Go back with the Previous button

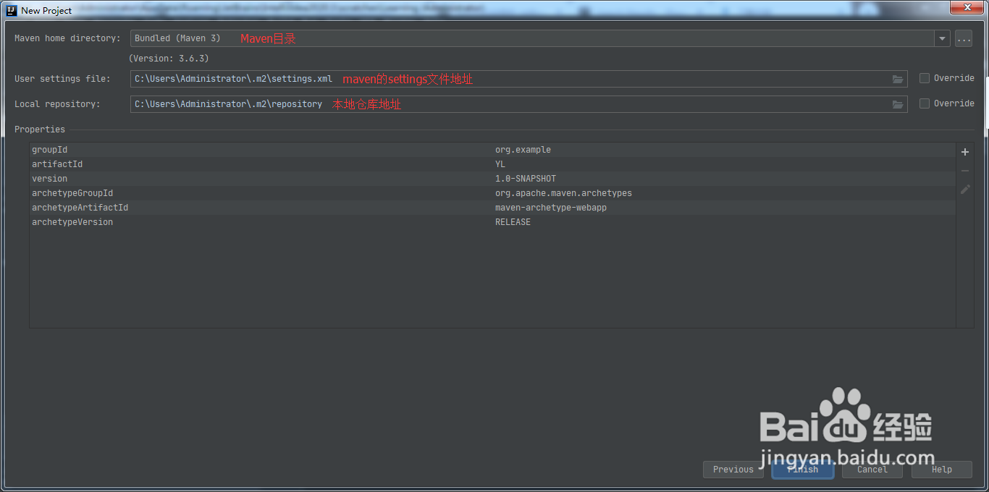[733, 470]
